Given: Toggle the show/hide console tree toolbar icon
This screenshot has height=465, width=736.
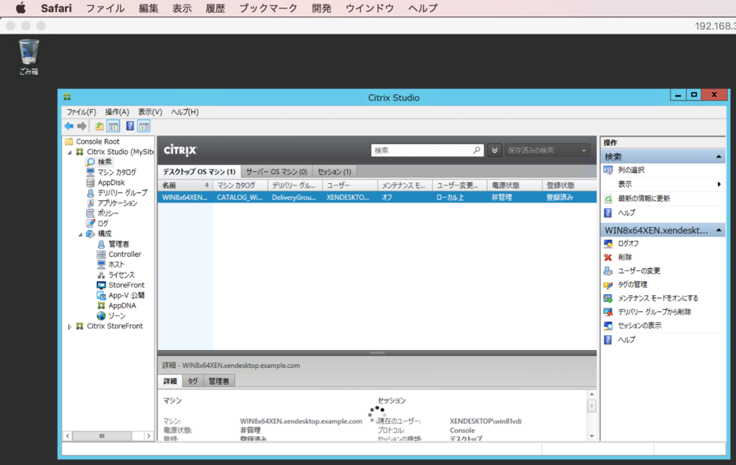Looking at the screenshot, I should click(x=113, y=126).
